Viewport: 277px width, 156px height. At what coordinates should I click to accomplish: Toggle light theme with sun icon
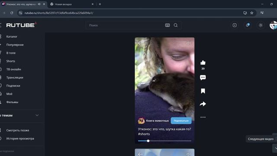[261, 25]
